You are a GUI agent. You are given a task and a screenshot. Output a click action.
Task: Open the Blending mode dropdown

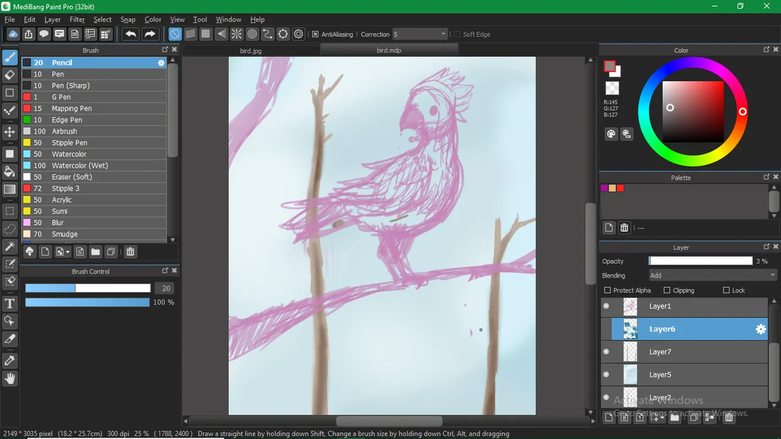pos(713,276)
